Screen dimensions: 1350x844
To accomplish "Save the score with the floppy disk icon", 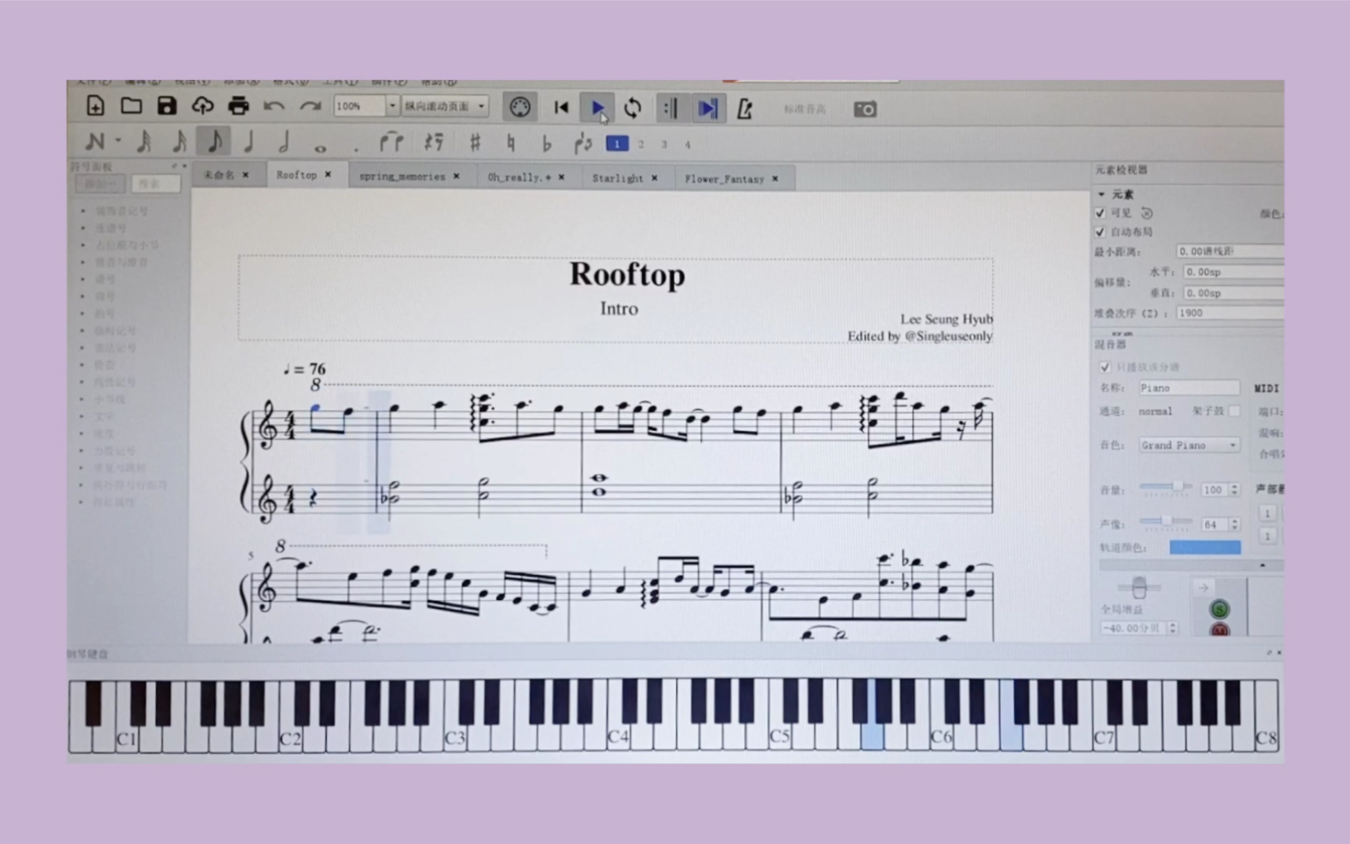I will (x=166, y=106).
